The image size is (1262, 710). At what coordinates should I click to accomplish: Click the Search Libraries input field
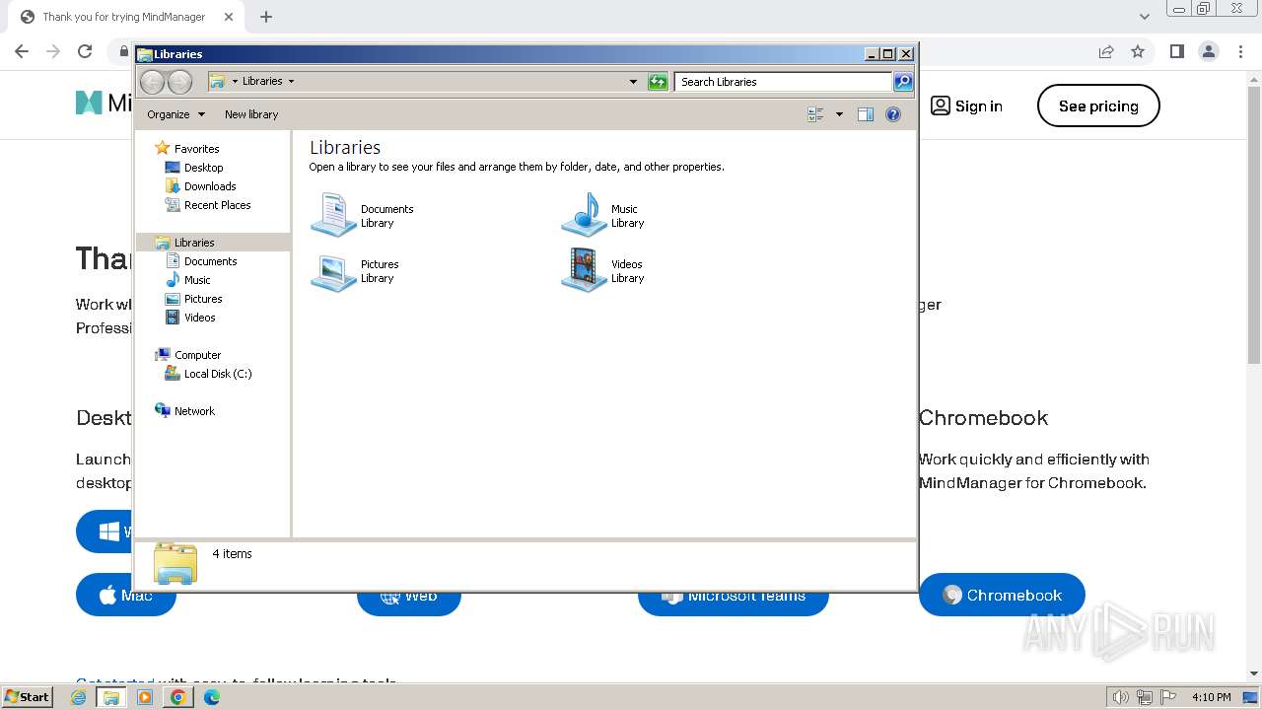pyautogui.click(x=784, y=82)
